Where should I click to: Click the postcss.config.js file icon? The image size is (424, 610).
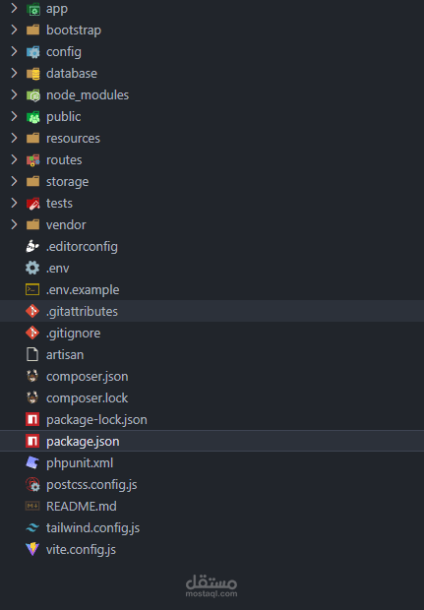click(32, 485)
